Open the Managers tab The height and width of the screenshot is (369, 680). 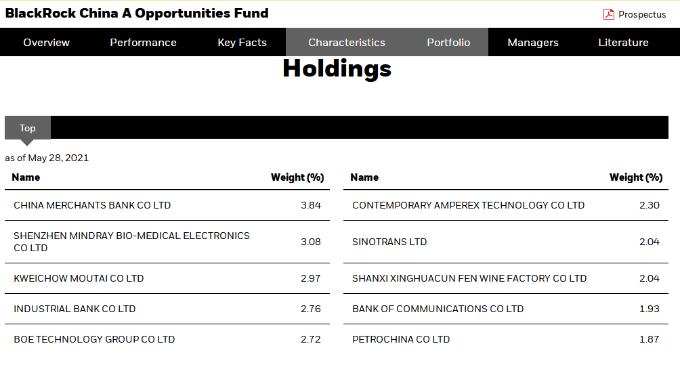click(x=532, y=42)
